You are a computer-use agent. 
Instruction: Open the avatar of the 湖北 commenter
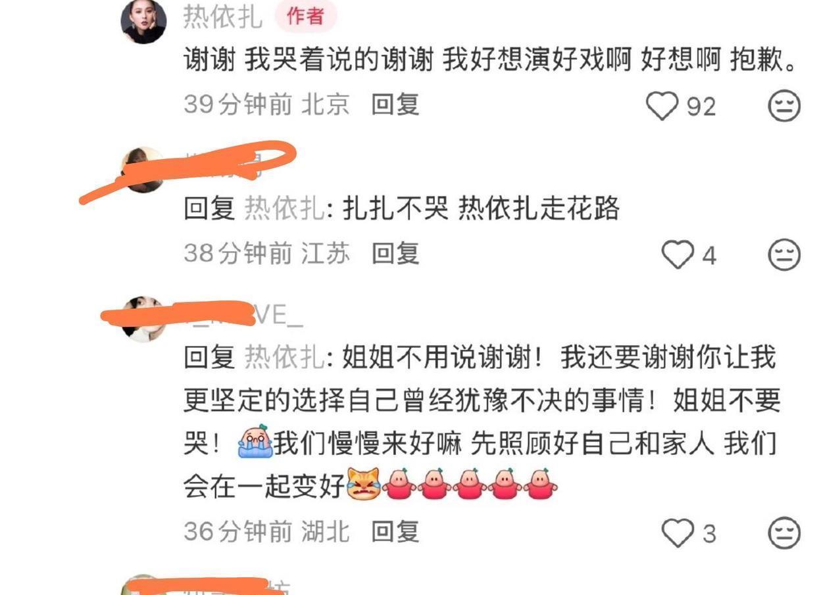point(143,319)
